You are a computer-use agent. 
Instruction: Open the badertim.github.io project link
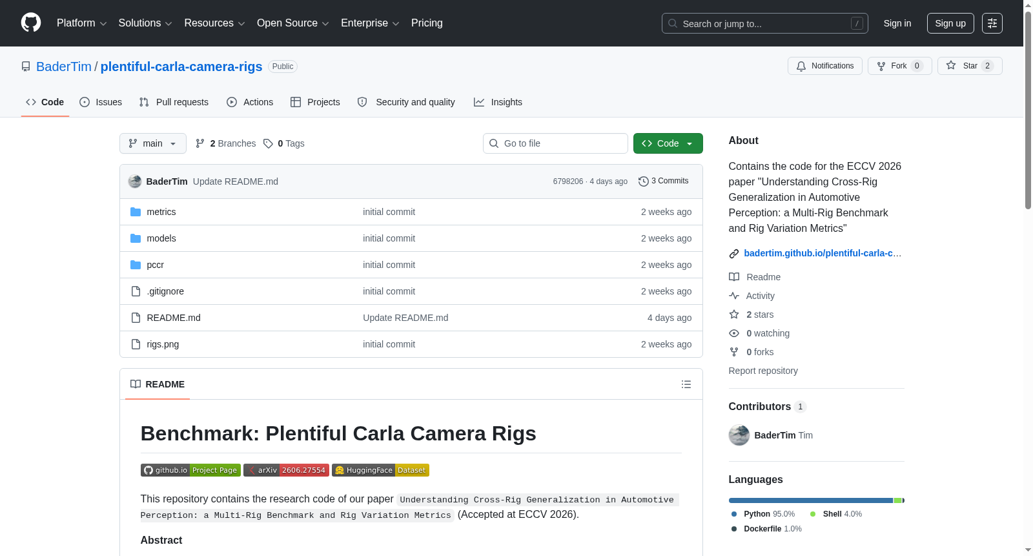823,253
